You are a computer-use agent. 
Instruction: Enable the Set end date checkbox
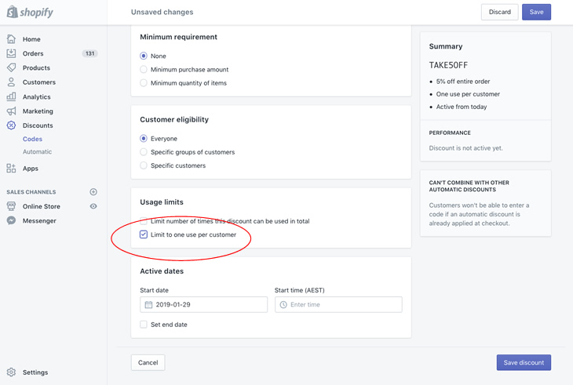[x=144, y=325]
